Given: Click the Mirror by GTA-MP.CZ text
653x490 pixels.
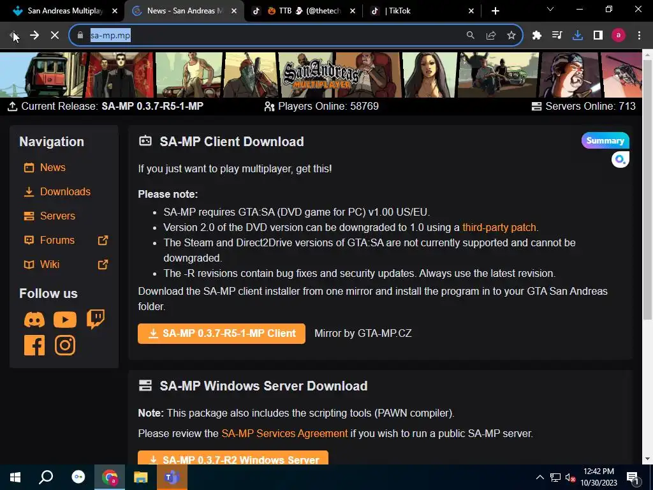Looking at the screenshot, I should 363,333.
